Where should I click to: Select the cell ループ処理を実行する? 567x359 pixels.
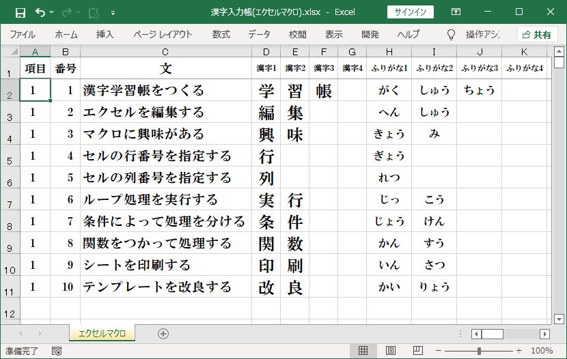pyautogui.click(x=165, y=199)
